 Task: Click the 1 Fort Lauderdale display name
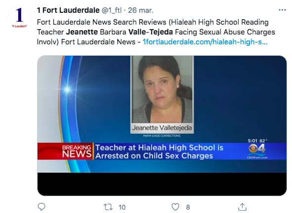tap(68, 10)
